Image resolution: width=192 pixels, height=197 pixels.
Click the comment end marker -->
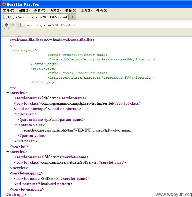[13, 87]
